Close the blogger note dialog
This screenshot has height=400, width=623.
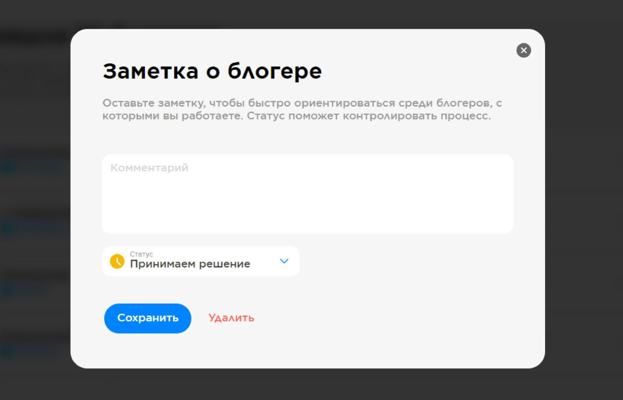point(523,50)
